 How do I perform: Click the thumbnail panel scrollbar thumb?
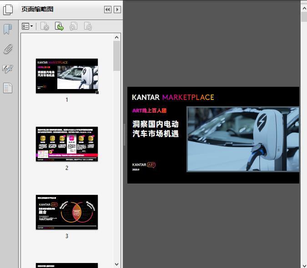(x=117, y=56)
